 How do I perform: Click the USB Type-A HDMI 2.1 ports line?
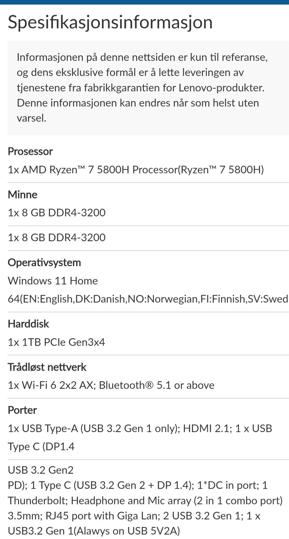pos(140,429)
